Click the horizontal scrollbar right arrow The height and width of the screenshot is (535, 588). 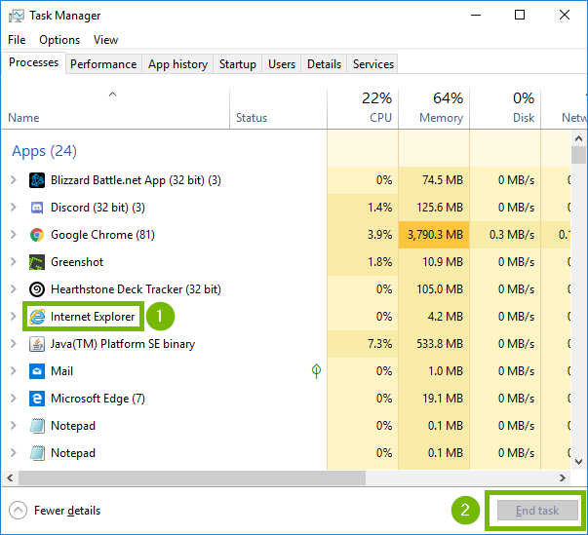click(563, 478)
